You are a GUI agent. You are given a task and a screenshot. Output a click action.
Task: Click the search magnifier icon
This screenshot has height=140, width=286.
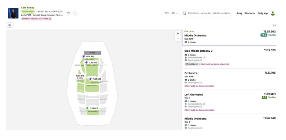coord(184,13)
